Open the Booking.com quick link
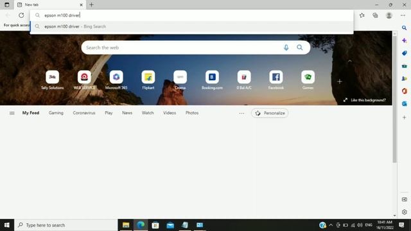 coord(212,80)
